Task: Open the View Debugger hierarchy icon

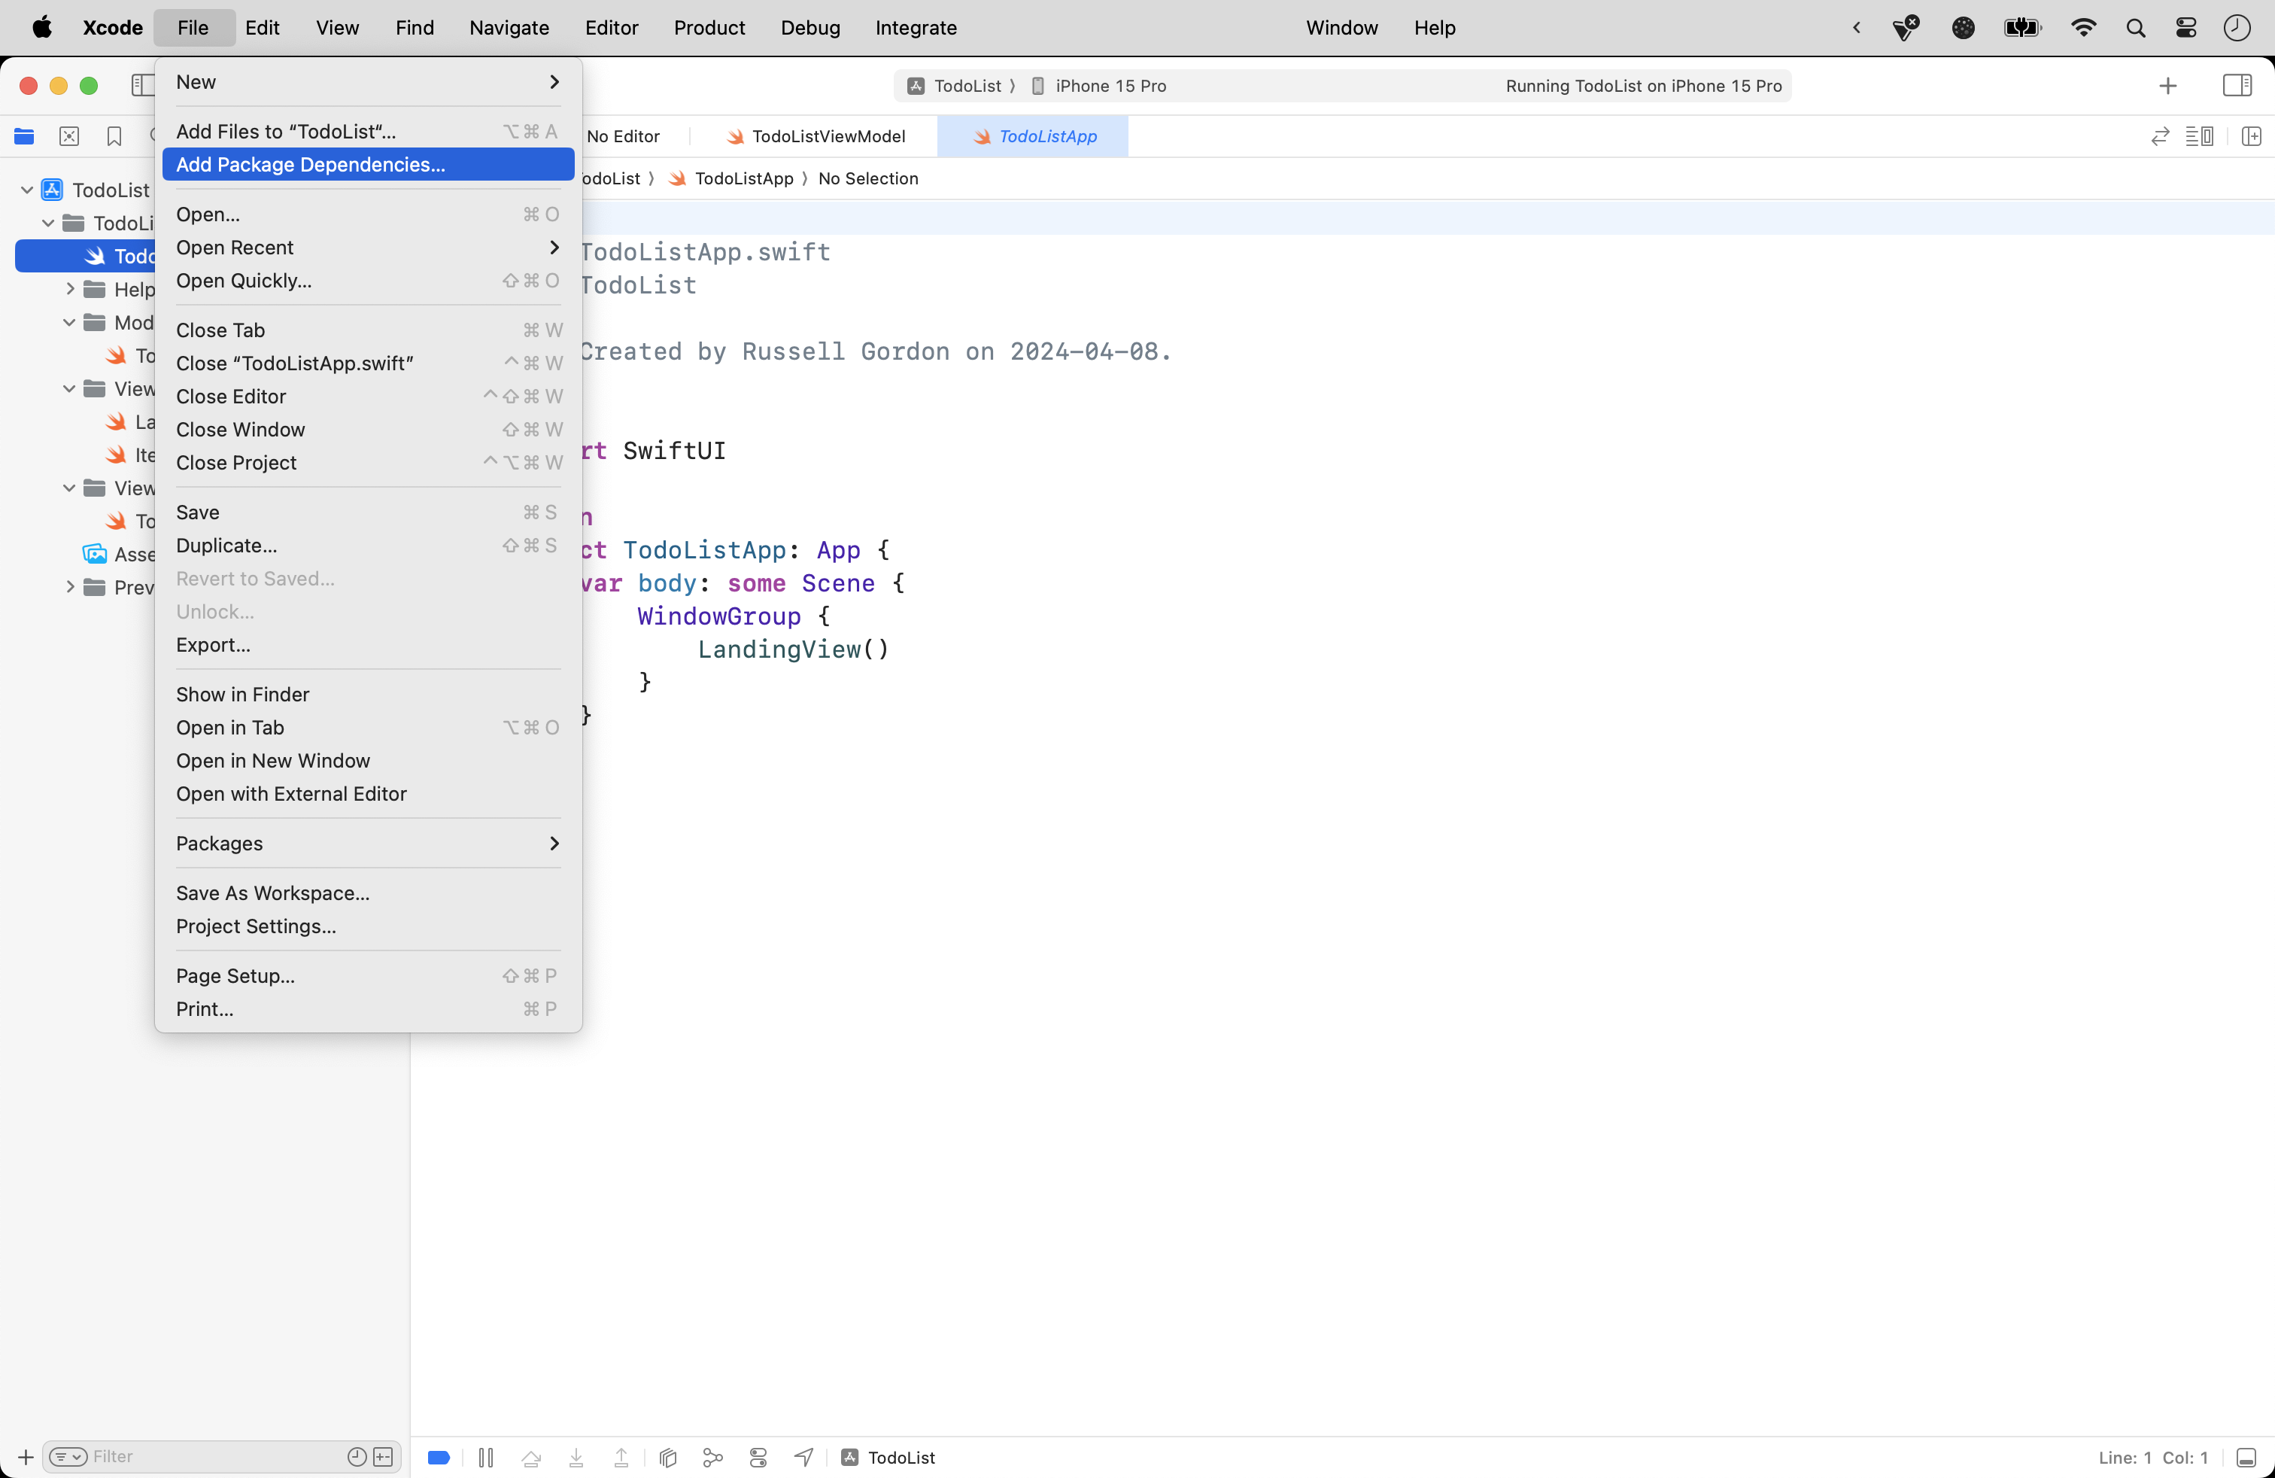Action: 667,1457
